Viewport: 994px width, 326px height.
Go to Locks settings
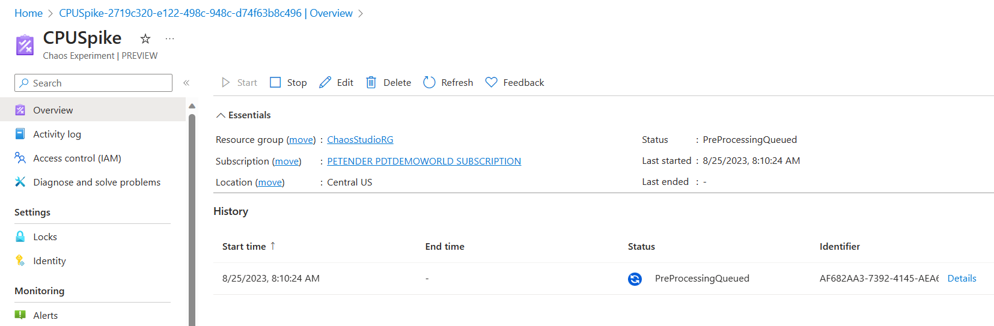(45, 237)
